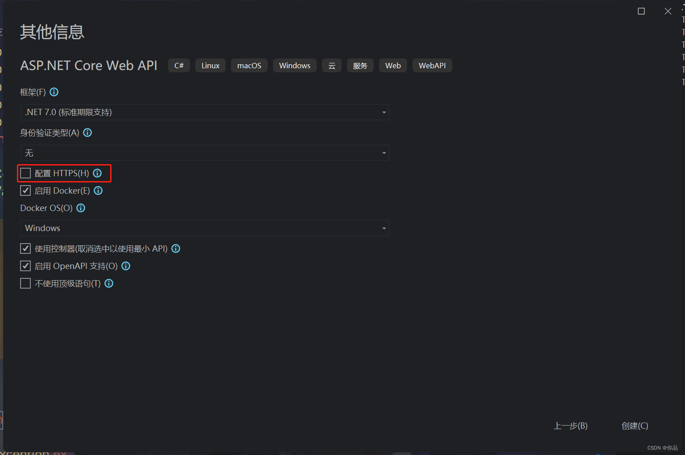Click the info icon beside 身份验证类型(A)
Viewport: 685px width, 455px height.
pyautogui.click(x=87, y=132)
